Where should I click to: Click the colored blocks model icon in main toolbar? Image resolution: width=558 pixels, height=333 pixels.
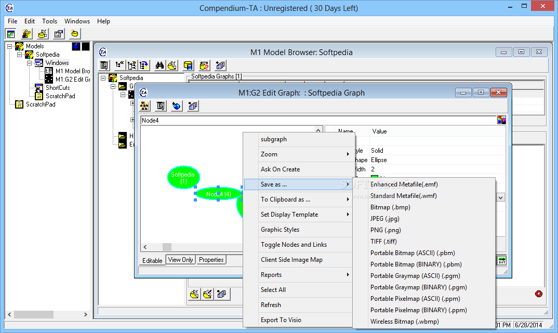click(26, 34)
